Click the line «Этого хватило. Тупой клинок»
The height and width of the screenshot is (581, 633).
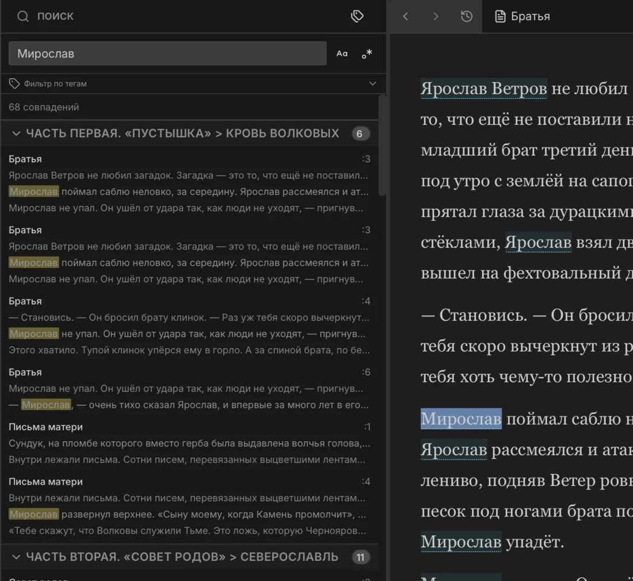coord(189,350)
